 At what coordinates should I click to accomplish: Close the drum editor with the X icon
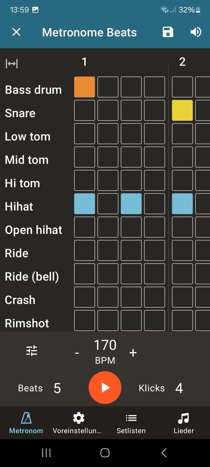16,32
